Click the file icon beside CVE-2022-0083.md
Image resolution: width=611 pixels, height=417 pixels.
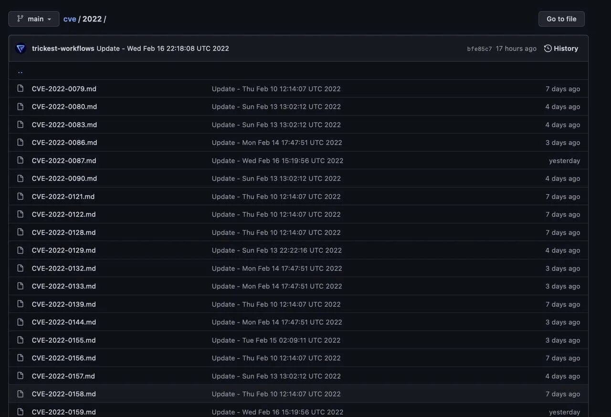tap(20, 125)
